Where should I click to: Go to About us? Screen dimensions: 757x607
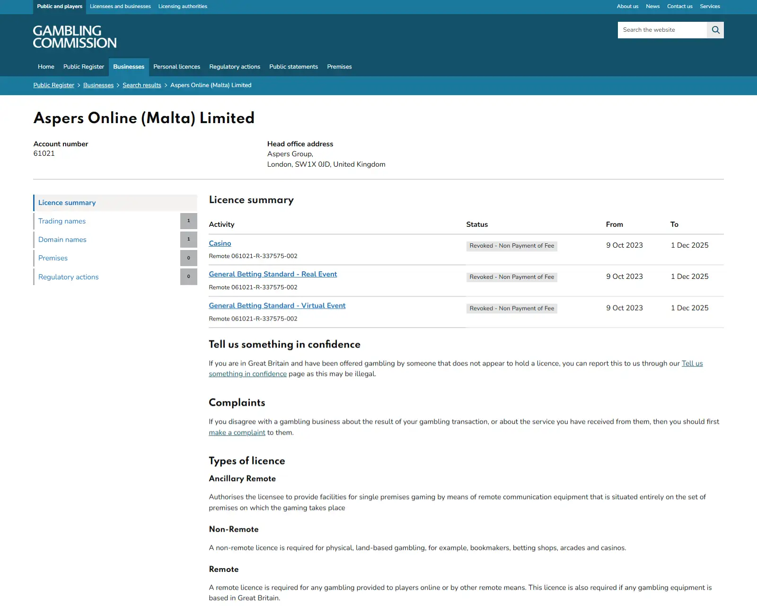627,7
